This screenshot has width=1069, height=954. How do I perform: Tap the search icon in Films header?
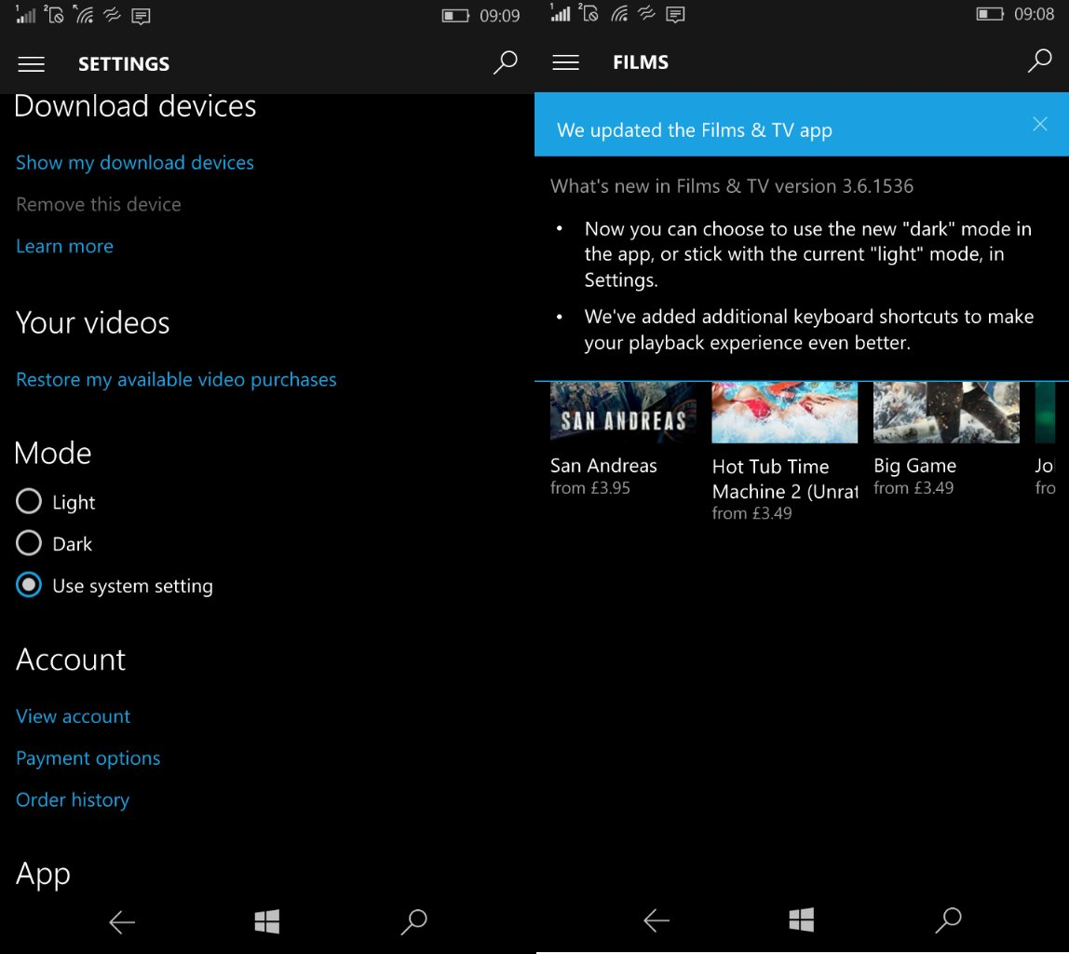coord(1040,61)
